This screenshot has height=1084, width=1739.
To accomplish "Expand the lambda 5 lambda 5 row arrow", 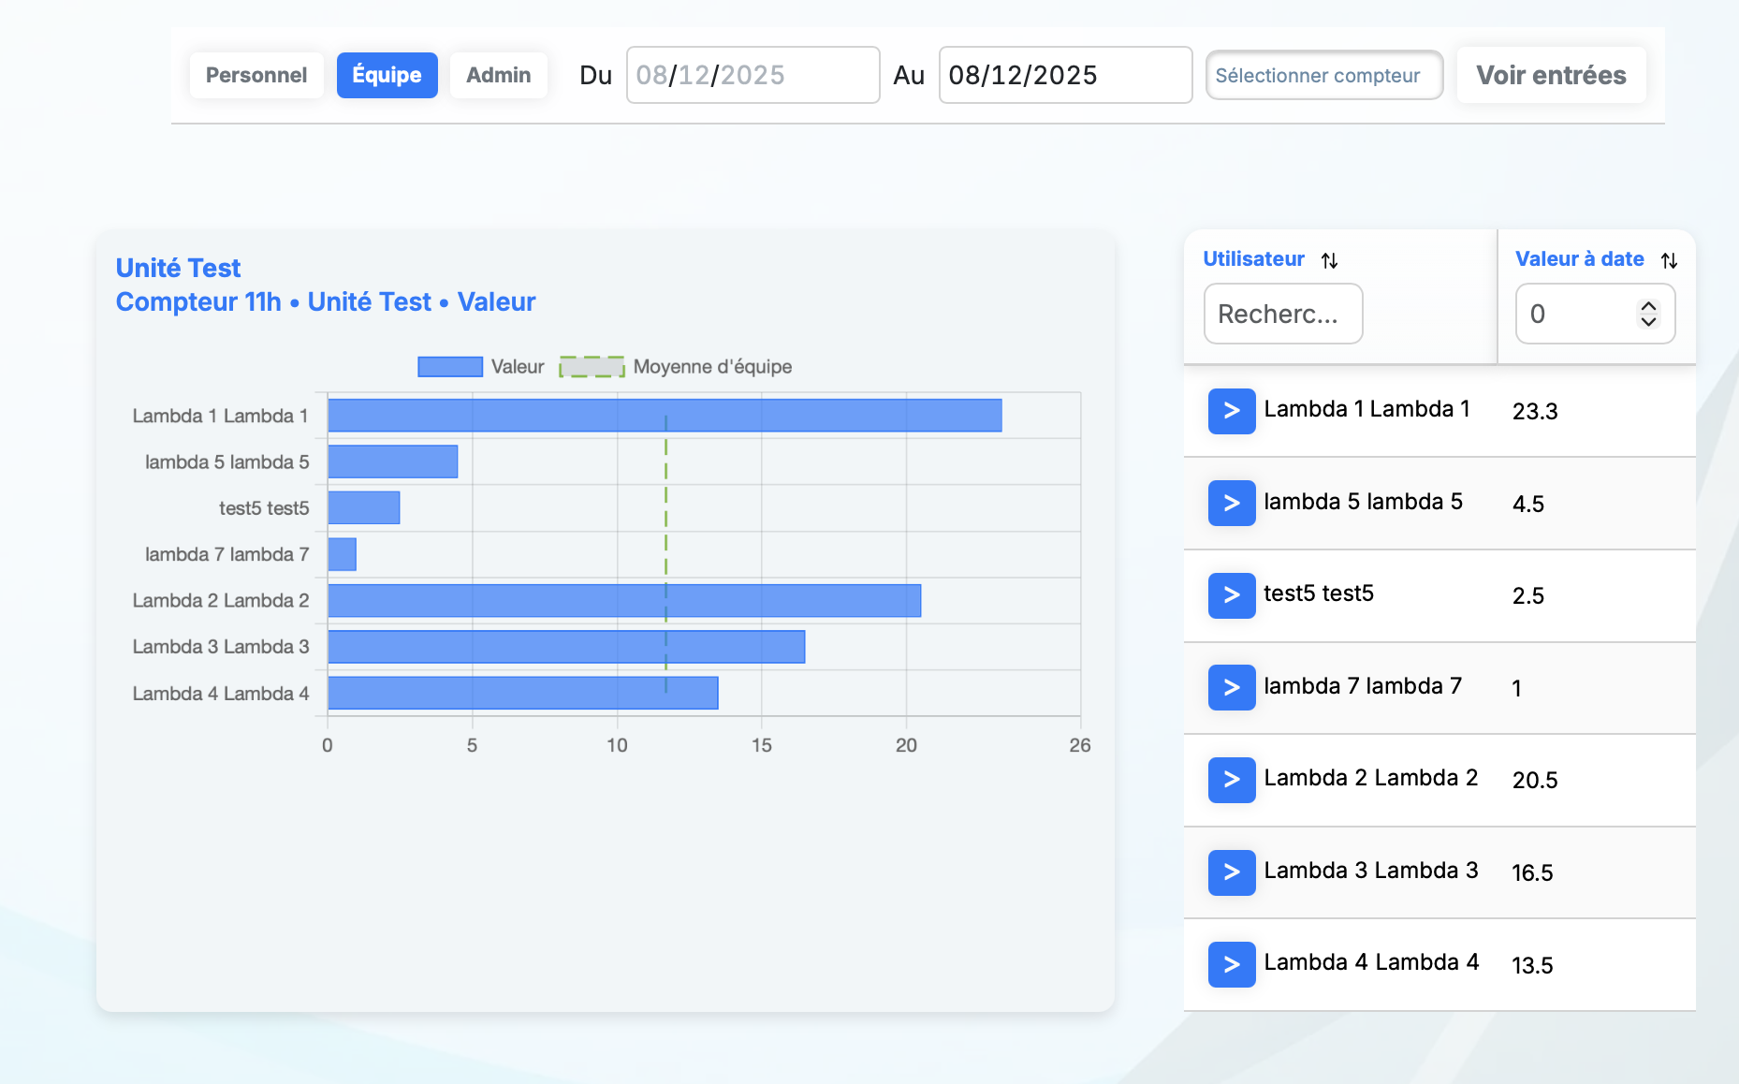I will (1231, 504).
